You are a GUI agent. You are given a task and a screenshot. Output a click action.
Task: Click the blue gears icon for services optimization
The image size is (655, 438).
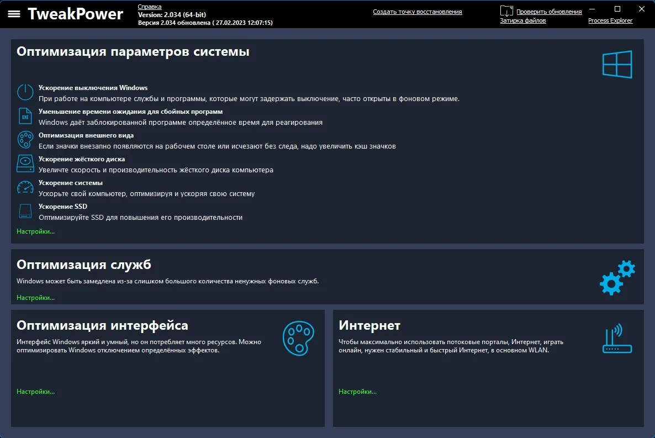tap(617, 277)
